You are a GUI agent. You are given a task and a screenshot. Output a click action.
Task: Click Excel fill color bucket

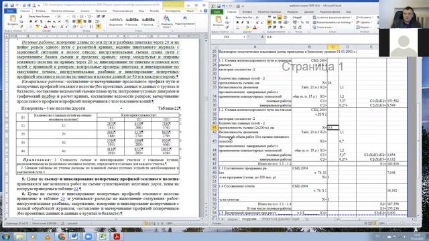pyautogui.click(x=247, y=27)
